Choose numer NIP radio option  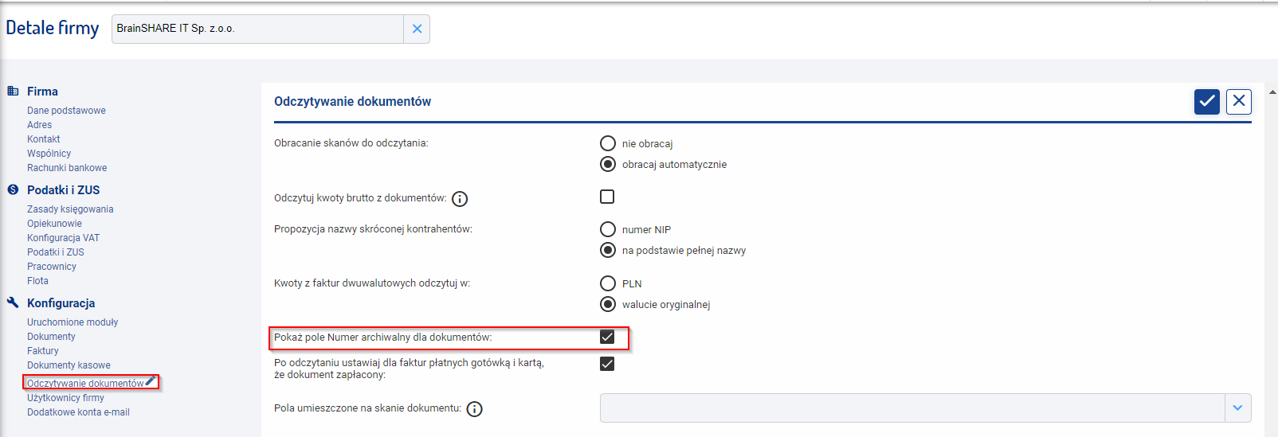(x=608, y=229)
